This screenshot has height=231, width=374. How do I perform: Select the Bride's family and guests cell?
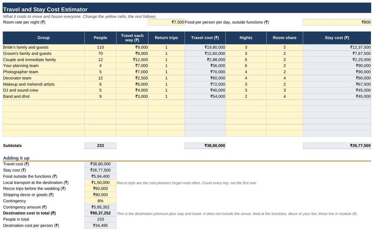[43, 47]
